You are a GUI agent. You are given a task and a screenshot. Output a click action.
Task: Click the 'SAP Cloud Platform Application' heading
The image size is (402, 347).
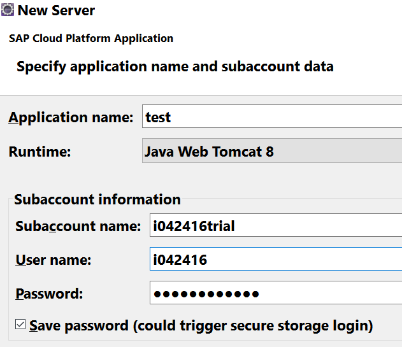91,38
